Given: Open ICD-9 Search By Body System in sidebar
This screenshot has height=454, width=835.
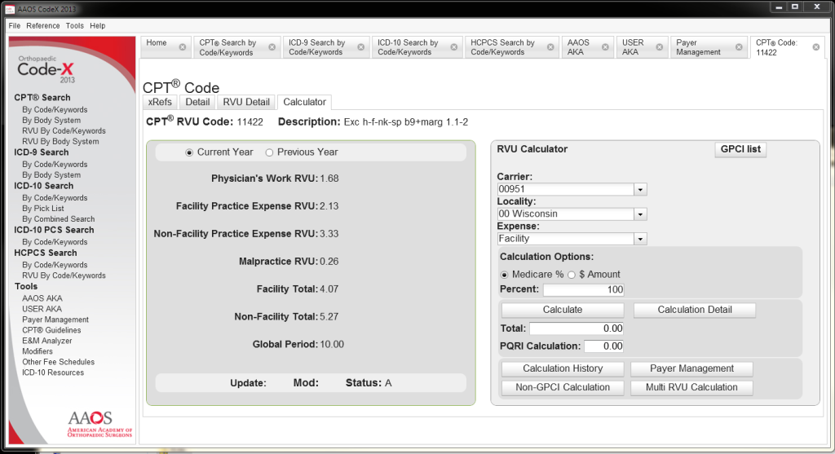Looking at the screenshot, I should click(51, 175).
